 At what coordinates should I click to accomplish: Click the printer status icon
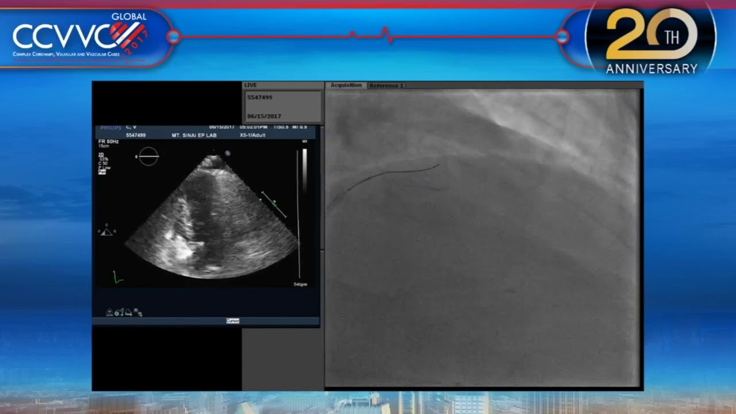tap(129, 313)
